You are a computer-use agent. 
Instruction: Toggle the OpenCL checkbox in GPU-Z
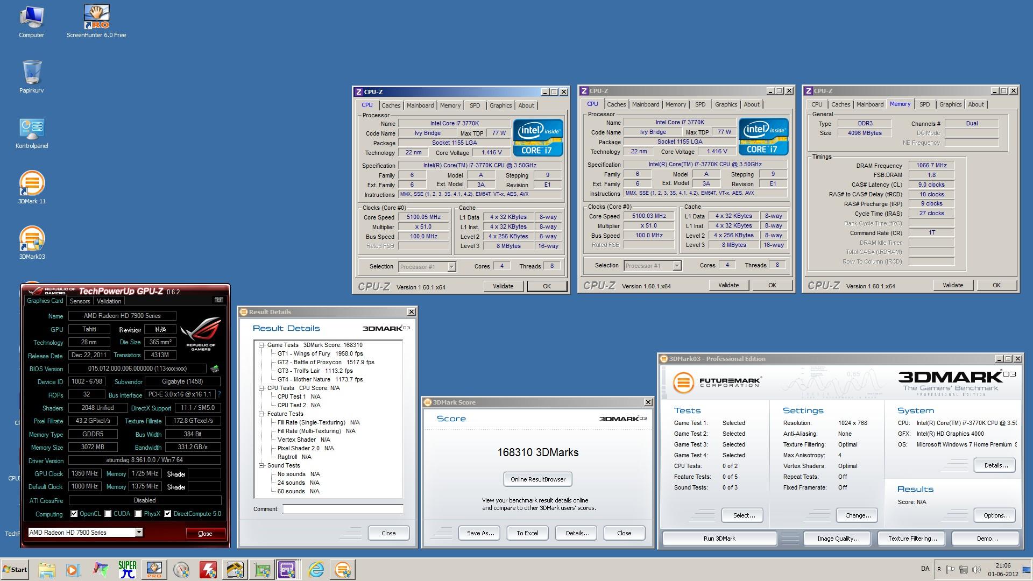pos(74,514)
